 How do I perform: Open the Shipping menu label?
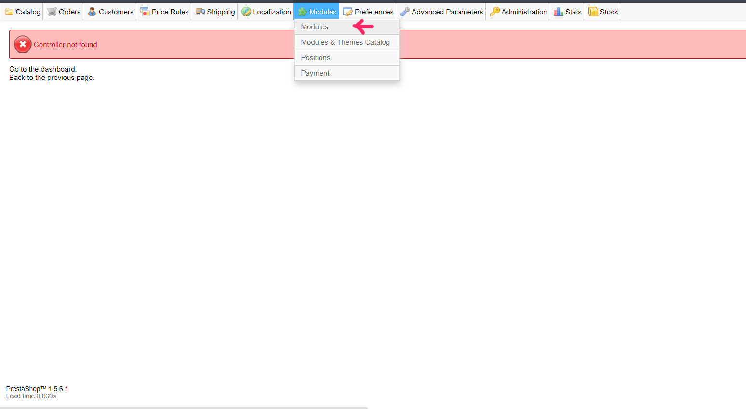point(221,12)
